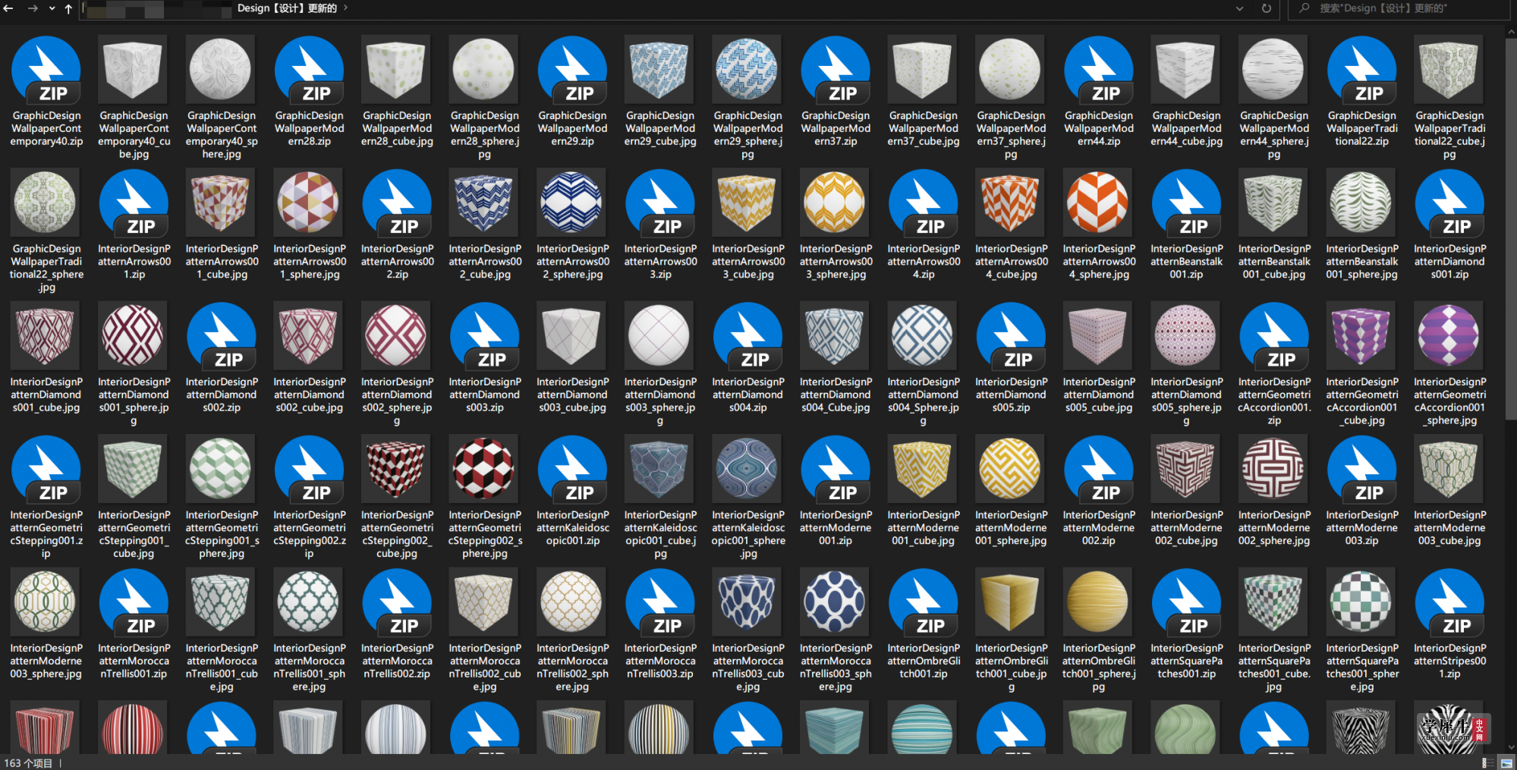Select Diamonds004_Sphere.jpg blue thumbnail

[x=924, y=335]
